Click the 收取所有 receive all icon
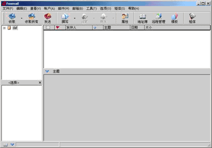This screenshot has width=212, height=148. pos(31,18)
